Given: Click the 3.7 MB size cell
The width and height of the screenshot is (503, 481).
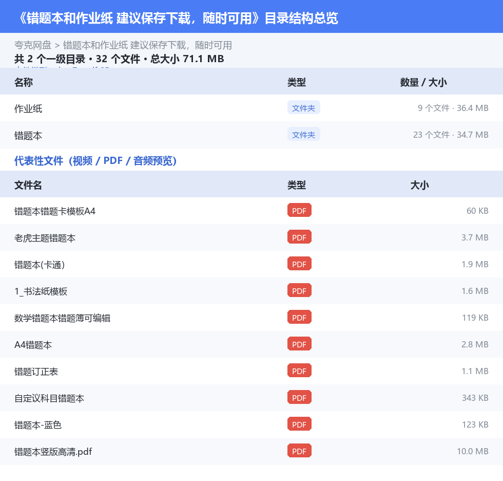Looking at the screenshot, I should click(475, 237).
